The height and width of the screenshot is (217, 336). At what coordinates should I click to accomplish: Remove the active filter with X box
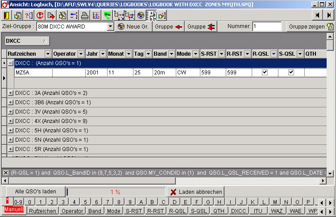pos(6,173)
